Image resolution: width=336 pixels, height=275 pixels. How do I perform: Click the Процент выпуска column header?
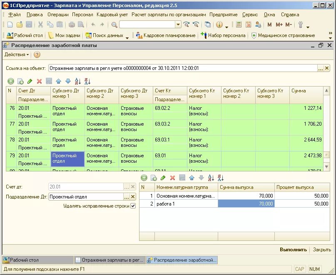[x=302, y=187]
